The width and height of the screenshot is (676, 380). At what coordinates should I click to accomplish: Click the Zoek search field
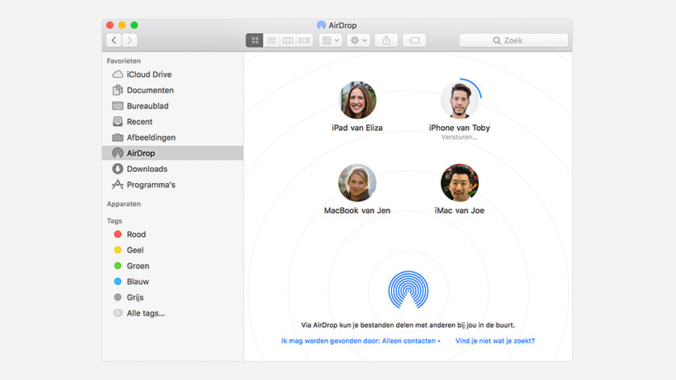(513, 40)
